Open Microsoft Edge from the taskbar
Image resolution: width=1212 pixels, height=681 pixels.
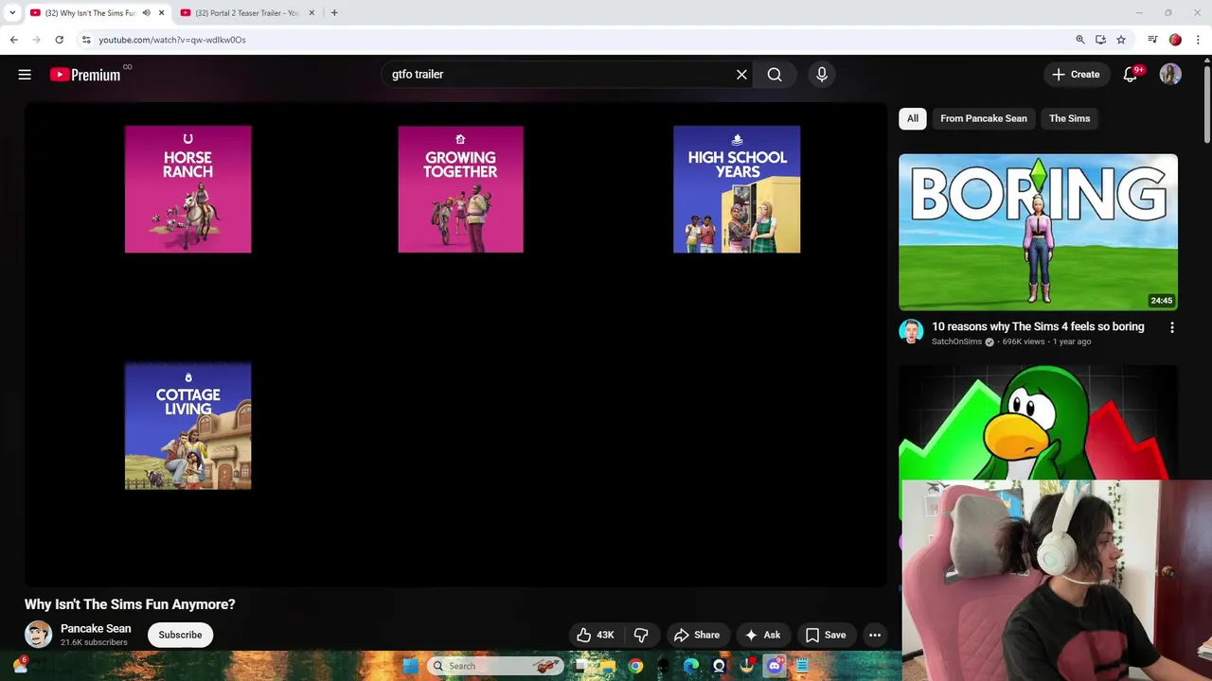tap(691, 666)
